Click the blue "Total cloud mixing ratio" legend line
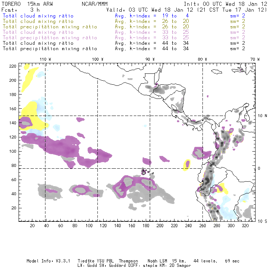The image size is (269, 269). [x=38, y=16]
